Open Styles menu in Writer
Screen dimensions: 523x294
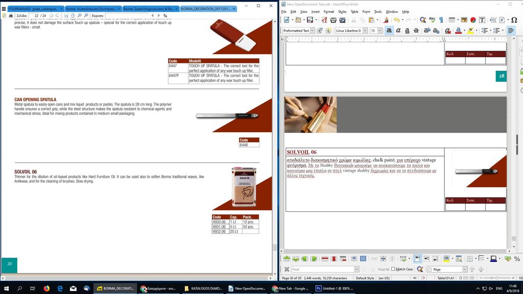point(342,12)
